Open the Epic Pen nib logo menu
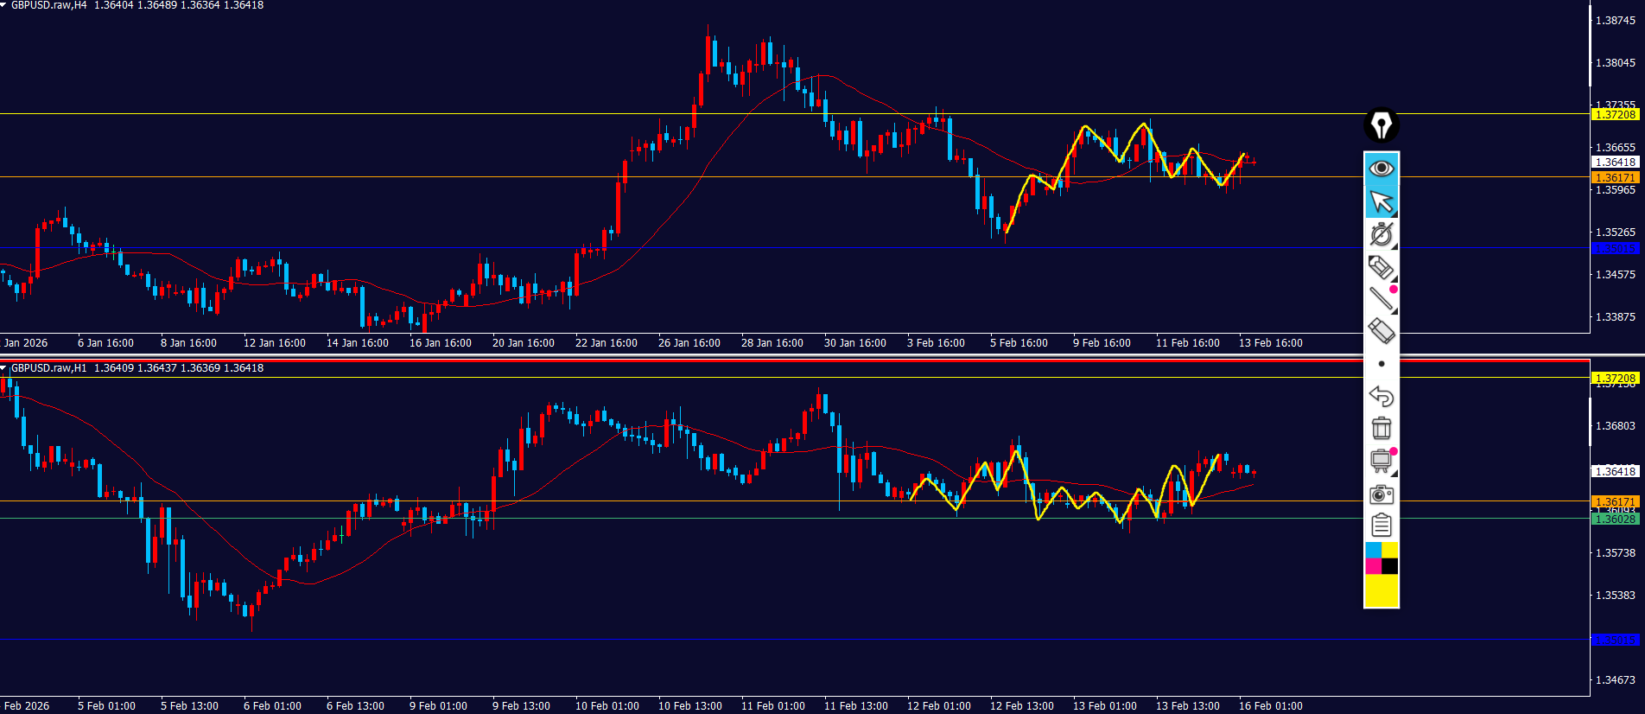 1381,126
